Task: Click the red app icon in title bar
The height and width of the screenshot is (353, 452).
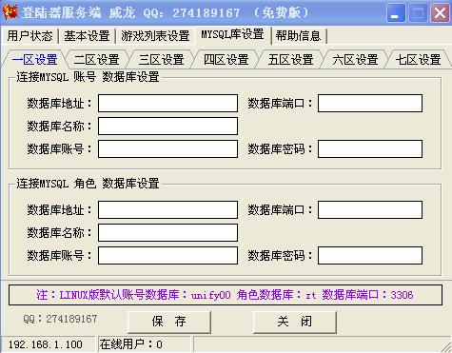Action: (x=10, y=12)
